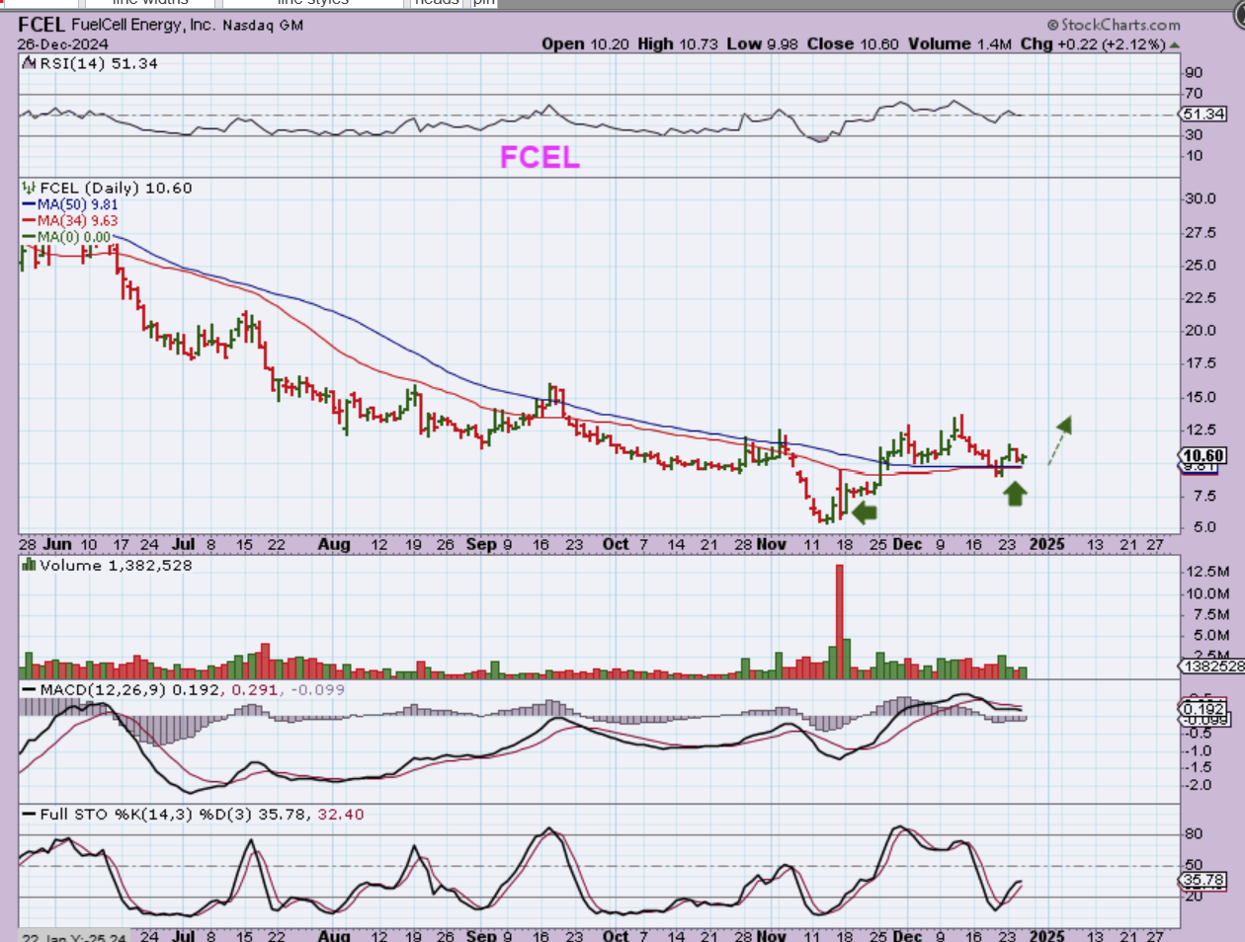Click the 30.0 price axis label

pyautogui.click(x=1201, y=198)
